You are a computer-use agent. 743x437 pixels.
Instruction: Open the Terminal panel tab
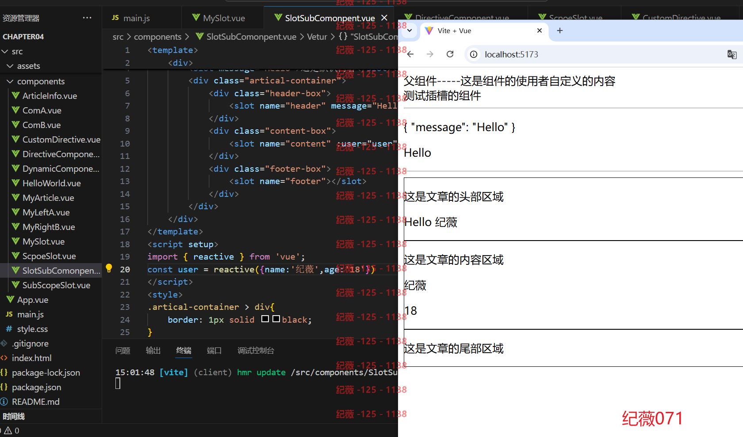184,350
